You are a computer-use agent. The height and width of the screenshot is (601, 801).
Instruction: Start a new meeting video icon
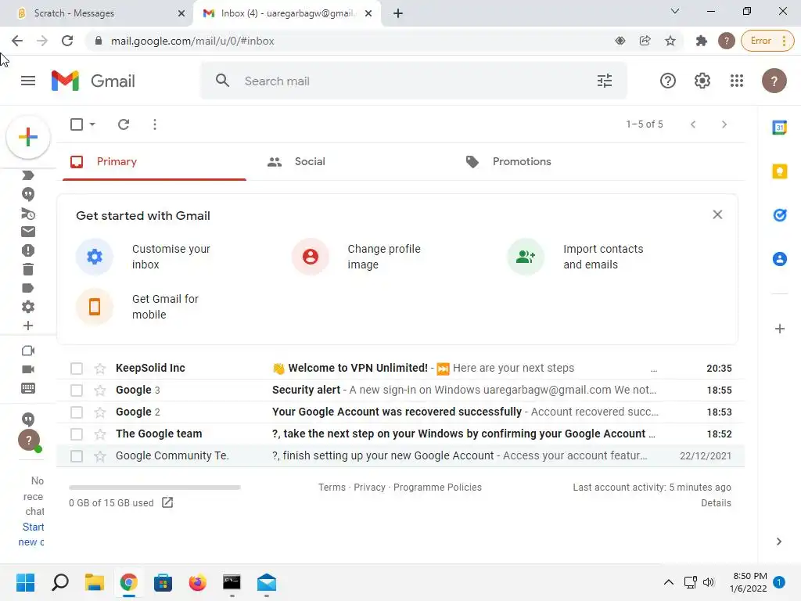pyautogui.click(x=28, y=369)
